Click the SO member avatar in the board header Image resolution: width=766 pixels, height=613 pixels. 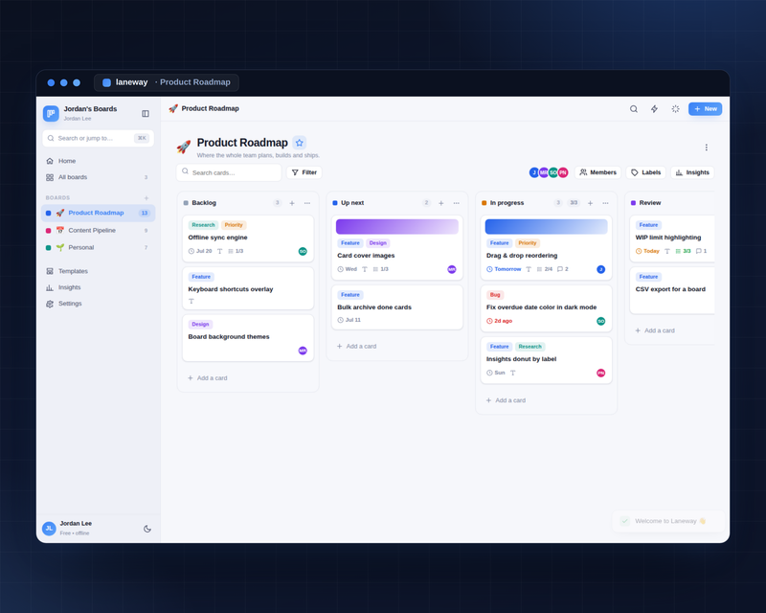click(553, 172)
